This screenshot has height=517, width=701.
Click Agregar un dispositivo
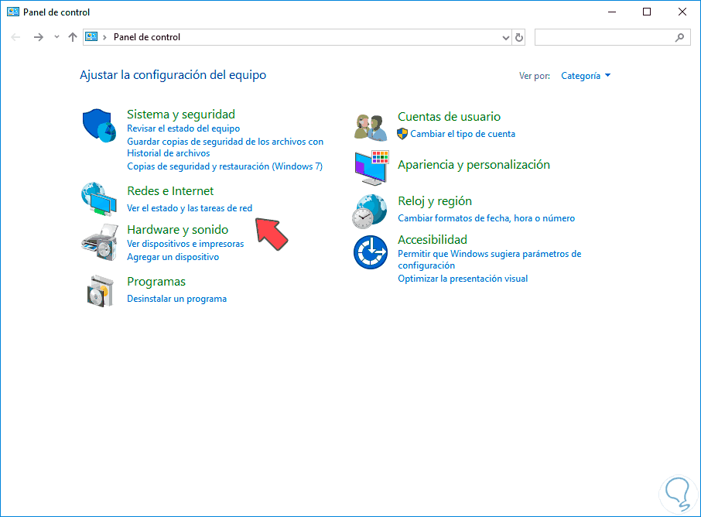point(173,257)
